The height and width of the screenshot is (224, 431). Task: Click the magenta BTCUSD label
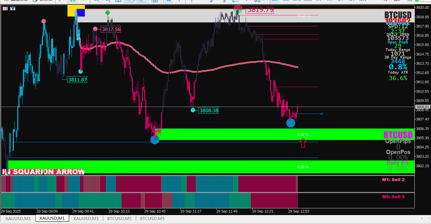click(x=398, y=135)
